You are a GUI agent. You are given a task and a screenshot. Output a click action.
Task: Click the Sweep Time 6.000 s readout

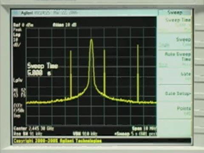pyautogui.click(x=42, y=69)
